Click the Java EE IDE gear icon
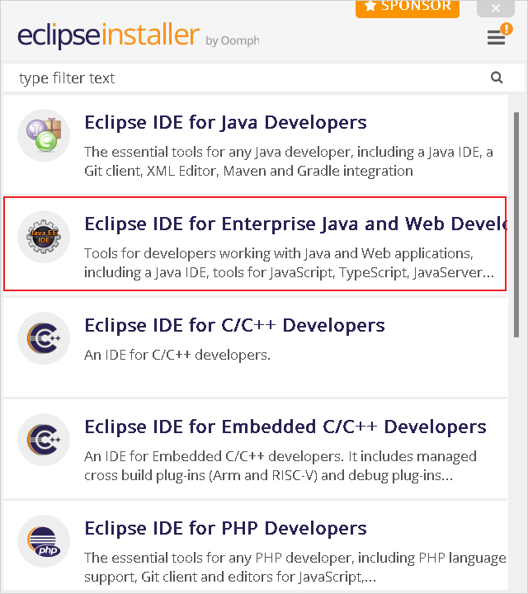 pyautogui.click(x=44, y=237)
